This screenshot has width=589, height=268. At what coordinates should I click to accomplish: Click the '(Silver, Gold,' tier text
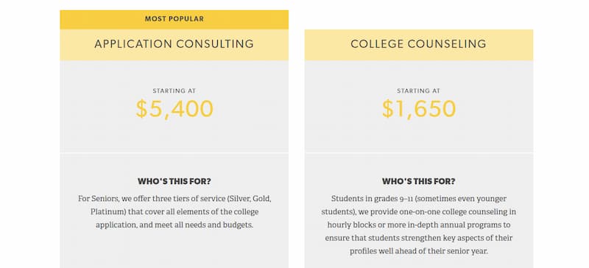point(249,199)
